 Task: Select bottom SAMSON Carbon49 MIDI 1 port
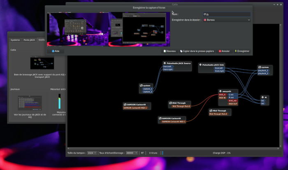coord(173,122)
